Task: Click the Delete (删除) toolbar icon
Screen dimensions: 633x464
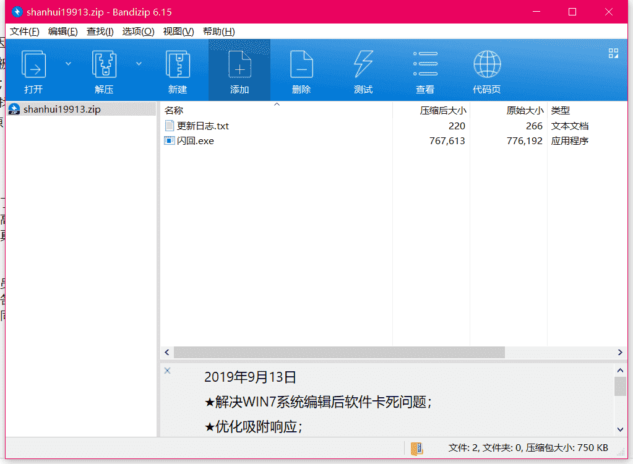Action: (x=301, y=64)
